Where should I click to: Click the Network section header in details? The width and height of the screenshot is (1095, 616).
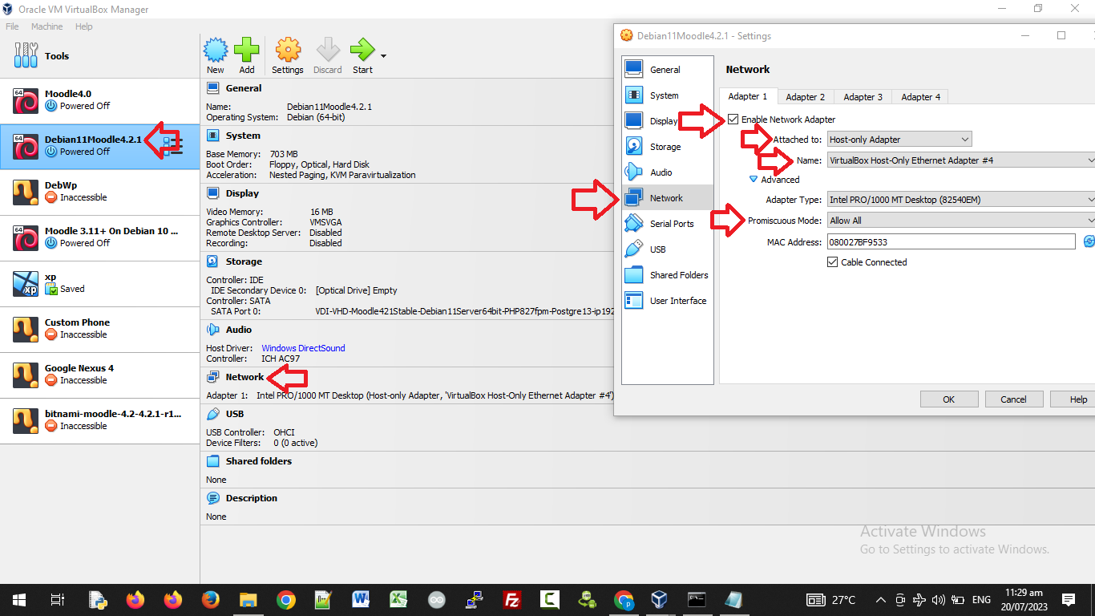coord(244,377)
